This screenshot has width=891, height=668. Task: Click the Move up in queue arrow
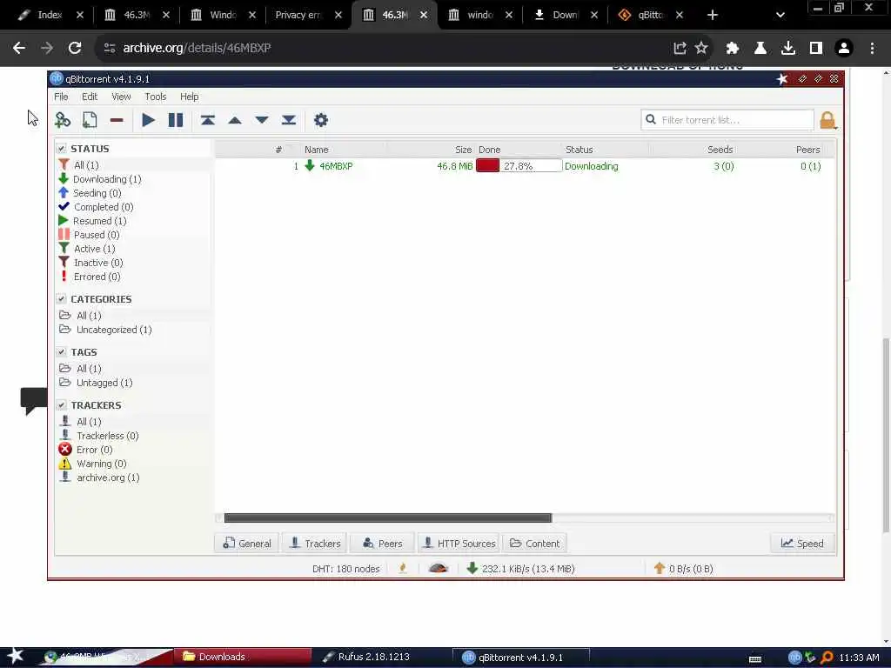(235, 120)
